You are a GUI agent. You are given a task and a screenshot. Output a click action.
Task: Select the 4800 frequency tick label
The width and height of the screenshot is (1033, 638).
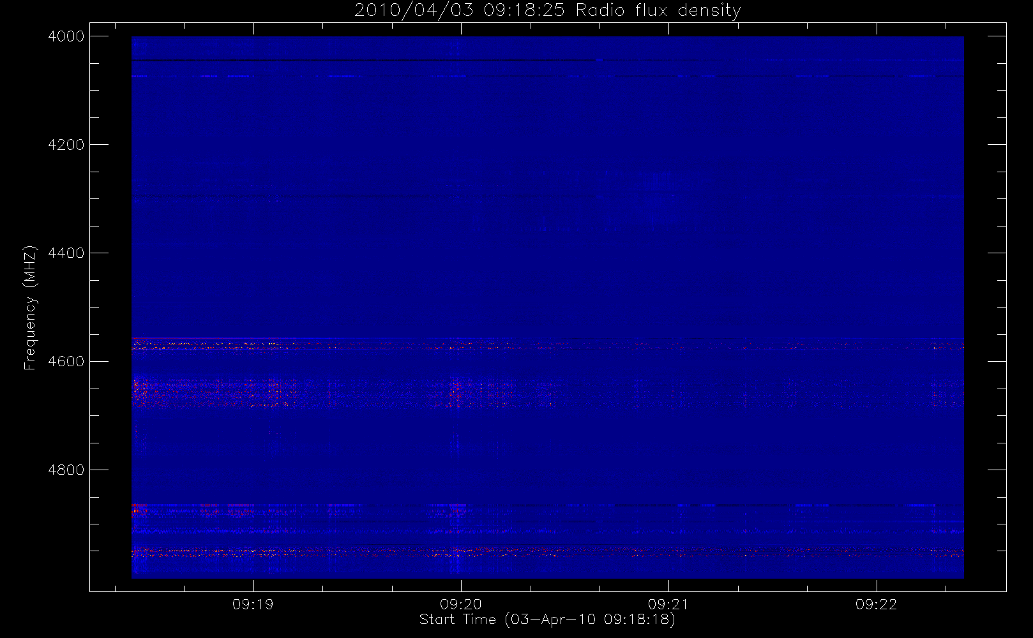66,470
